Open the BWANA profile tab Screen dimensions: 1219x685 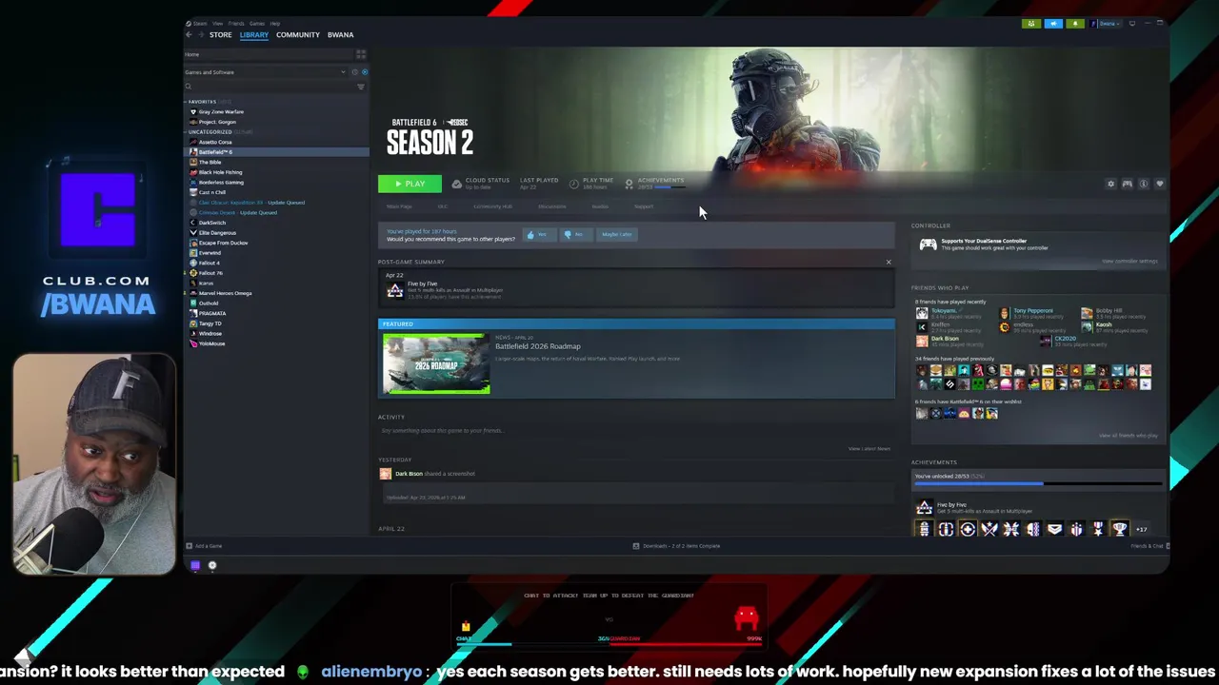(340, 35)
